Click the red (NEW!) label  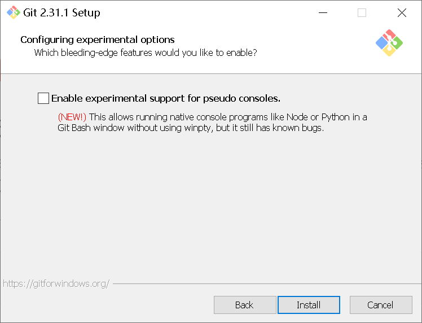pyautogui.click(x=72, y=117)
